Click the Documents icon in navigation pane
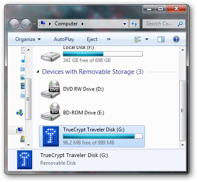 tap(23, 50)
